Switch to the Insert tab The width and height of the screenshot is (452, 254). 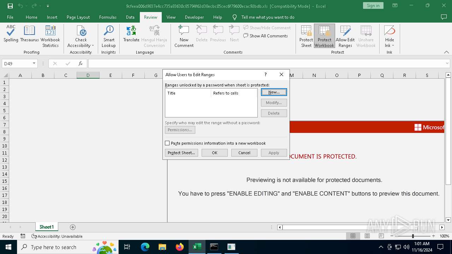[x=52, y=17]
